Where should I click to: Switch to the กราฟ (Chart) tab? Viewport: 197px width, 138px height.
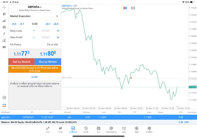click(x=60, y=129)
